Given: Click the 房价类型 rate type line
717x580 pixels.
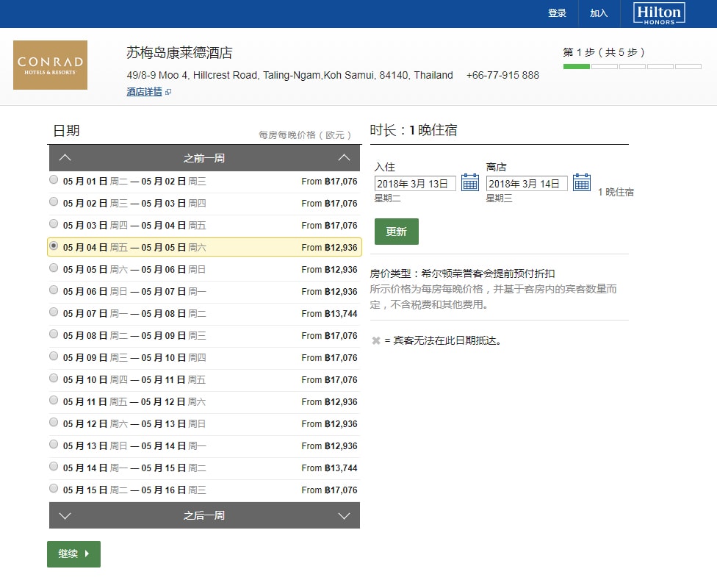Looking at the screenshot, I should (462, 273).
